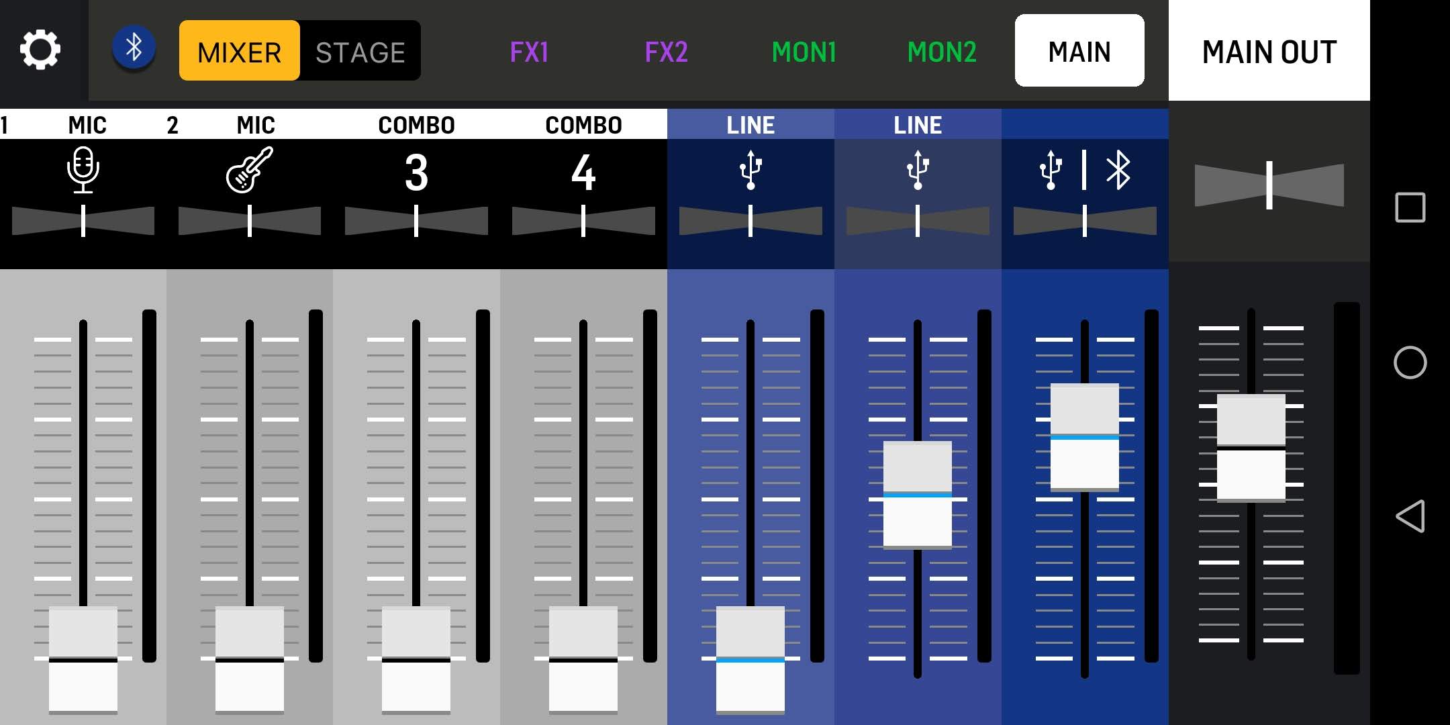Image resolution: width=1450 pixels, height=725 pixels.
Task: Open the MON2 monitor mix
Action: point(941,52)
